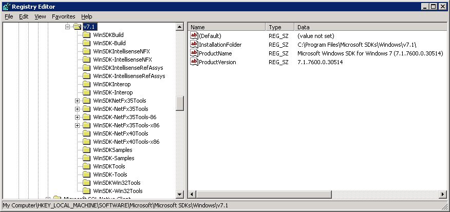Click the WinSDK-Tools folder icon
Viewport: 450px width, 212px height.
pyautogui.click(x=86, y=175)
